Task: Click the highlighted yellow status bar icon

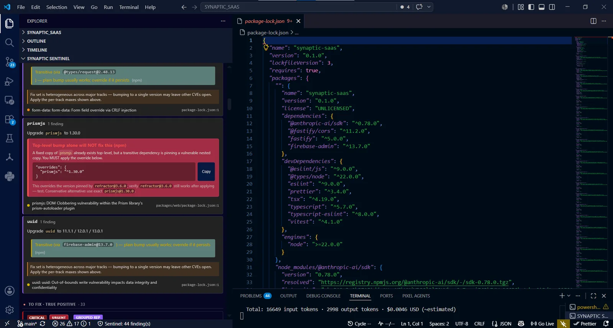Action: [x=563, y=323]
